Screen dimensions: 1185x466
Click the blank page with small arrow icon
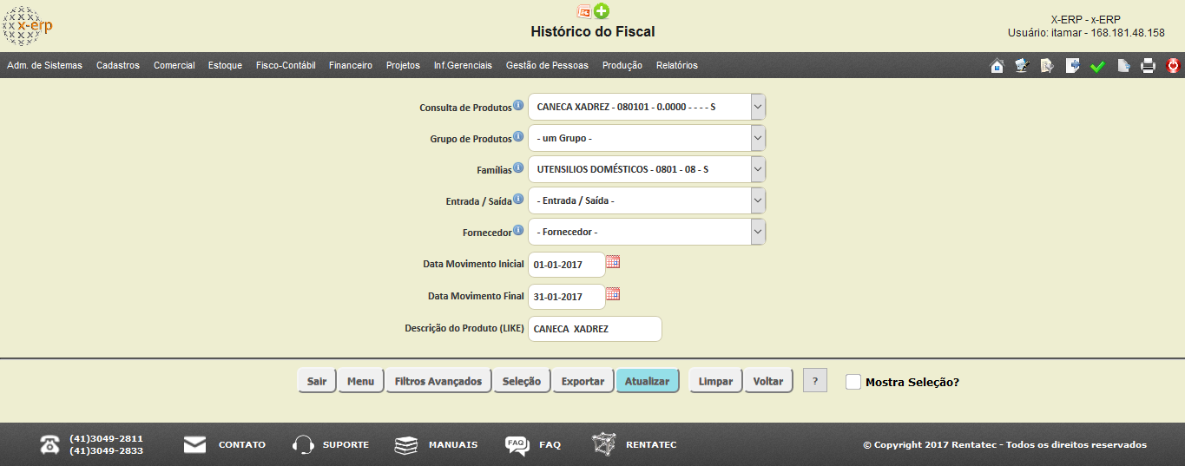[1122, 66]
